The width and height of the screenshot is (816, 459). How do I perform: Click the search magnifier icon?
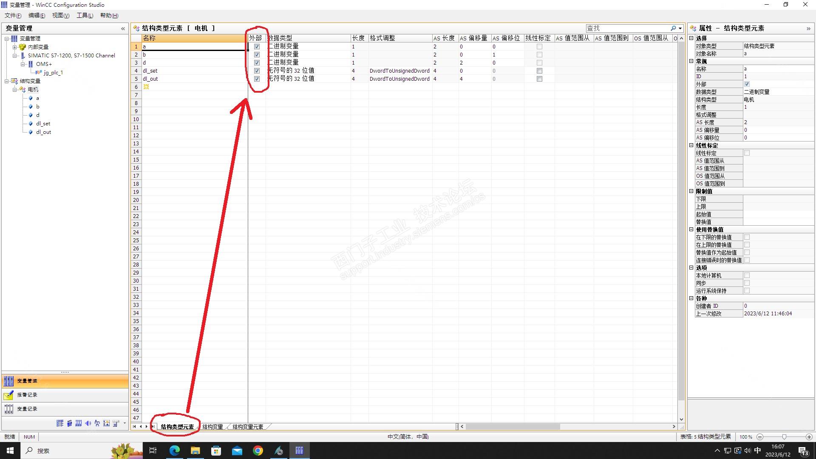[673, 28]
